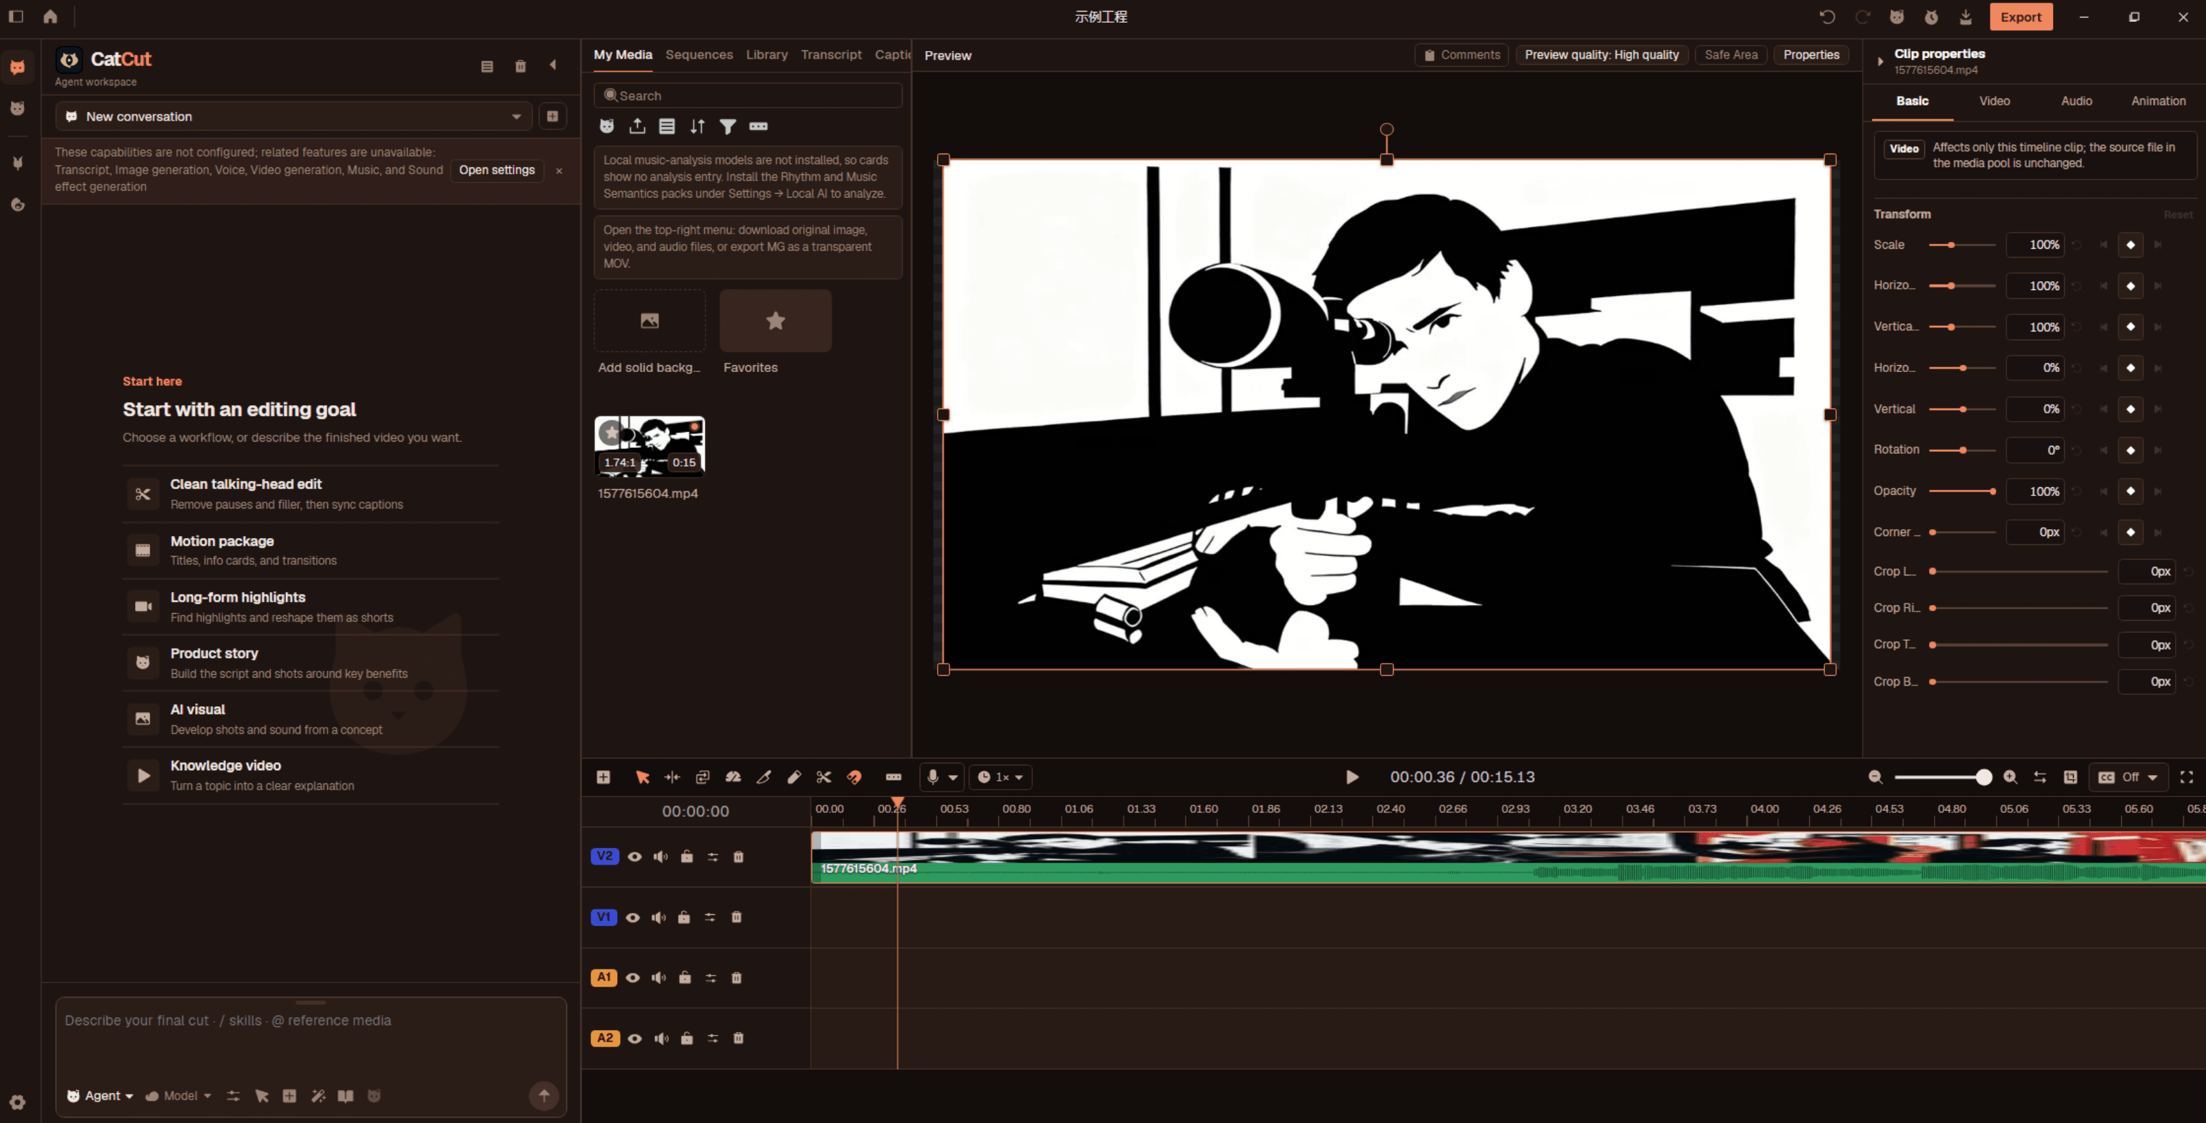Open the Audio properties tab
The height and width of the screenshot is (1123, 2206).
point(2076,101)
